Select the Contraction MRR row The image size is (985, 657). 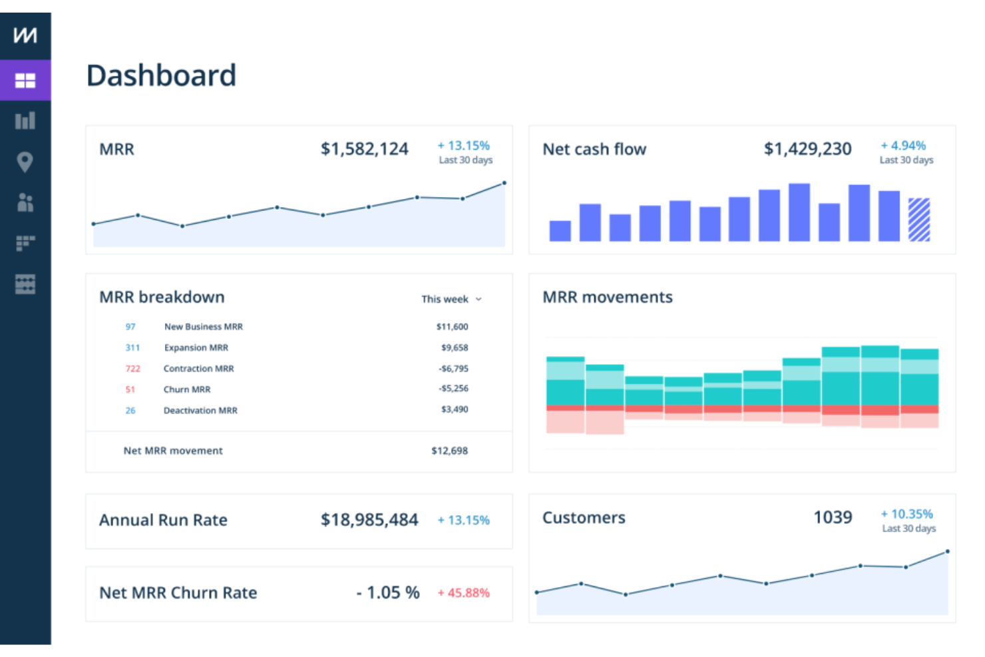tap(297, 368)
